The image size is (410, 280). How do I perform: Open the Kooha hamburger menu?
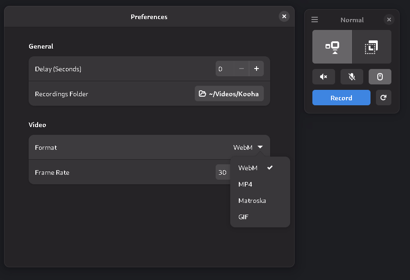click(315, 20)
